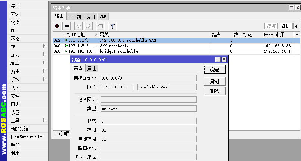The width and height of the screenshot is (301, 161).
Task: Click the 目标范围 field showing 10
Action: [148, 139]
